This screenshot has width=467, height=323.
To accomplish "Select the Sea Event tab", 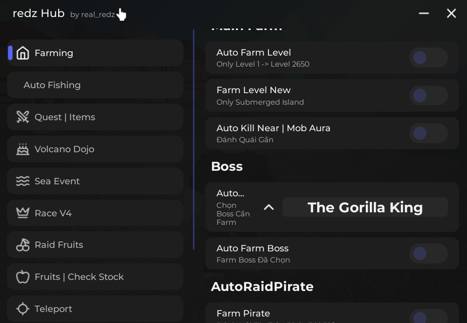I will pyautogui.click(x=95, y=181).
